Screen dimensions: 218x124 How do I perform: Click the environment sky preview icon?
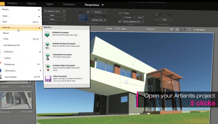83,18
